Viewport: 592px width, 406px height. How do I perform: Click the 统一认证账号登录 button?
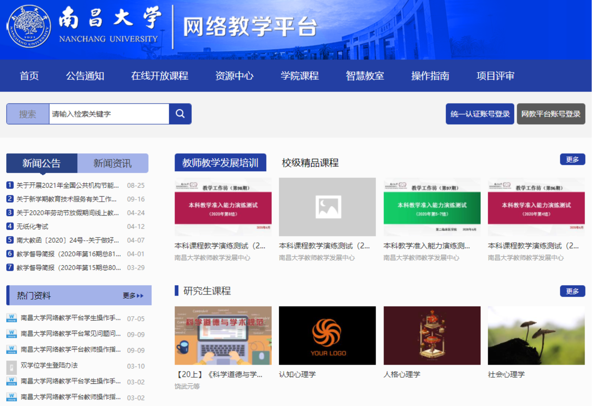point(480,114)
